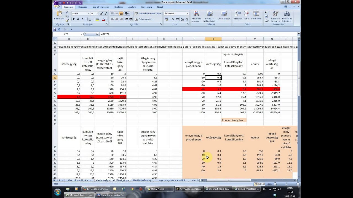Screen dimensions: 353x198
Task: Click the formula bar showing =K22*2
Action: pyautogui.click(x=199, y=34)
